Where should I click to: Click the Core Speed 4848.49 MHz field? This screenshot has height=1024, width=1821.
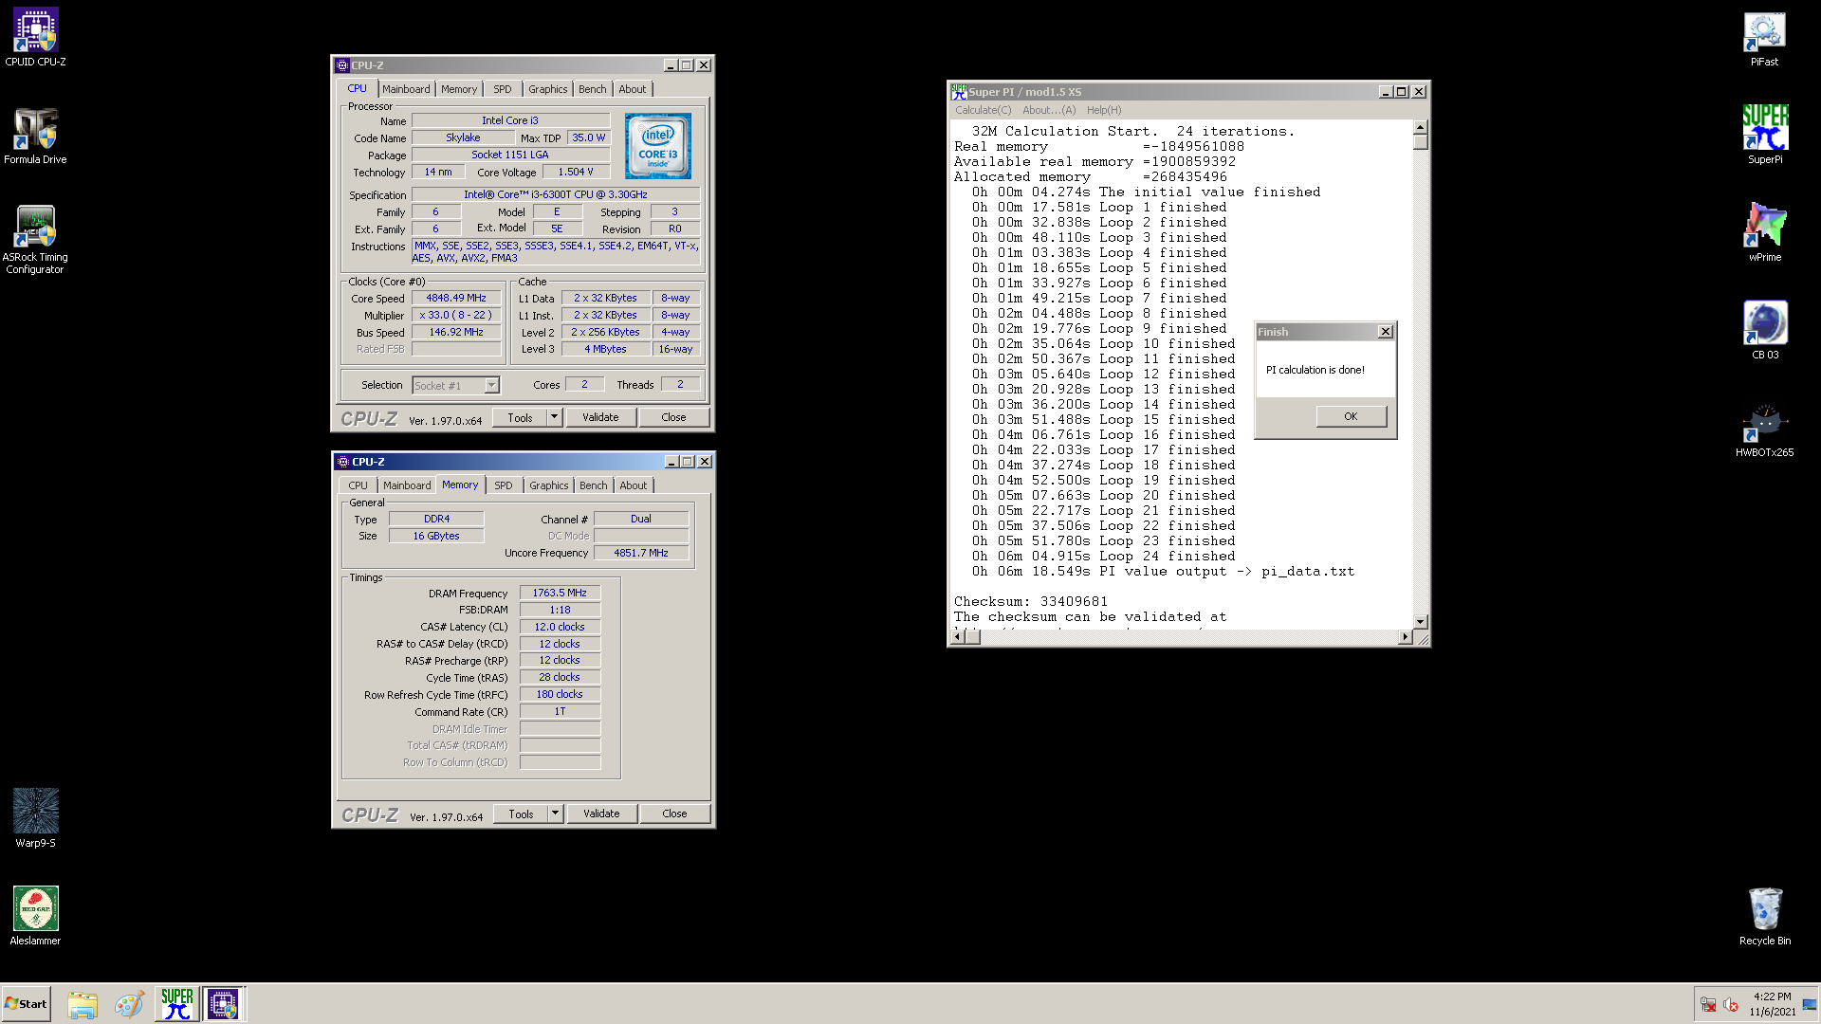456,298
